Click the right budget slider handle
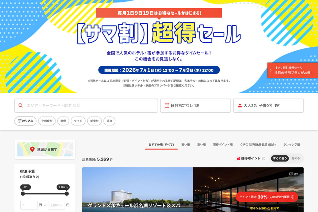Image resolution: width=318 pixels, height=212 pixels. tap(67, 194)
